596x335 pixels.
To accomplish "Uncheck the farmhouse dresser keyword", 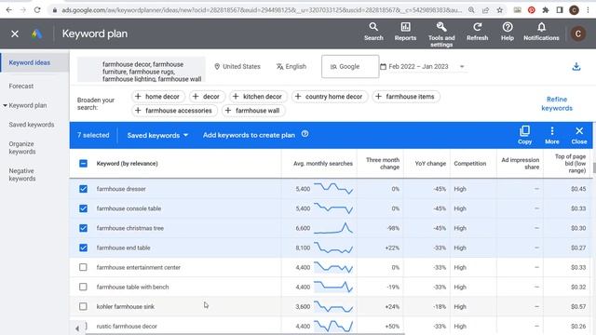I will tap(83, 189).
